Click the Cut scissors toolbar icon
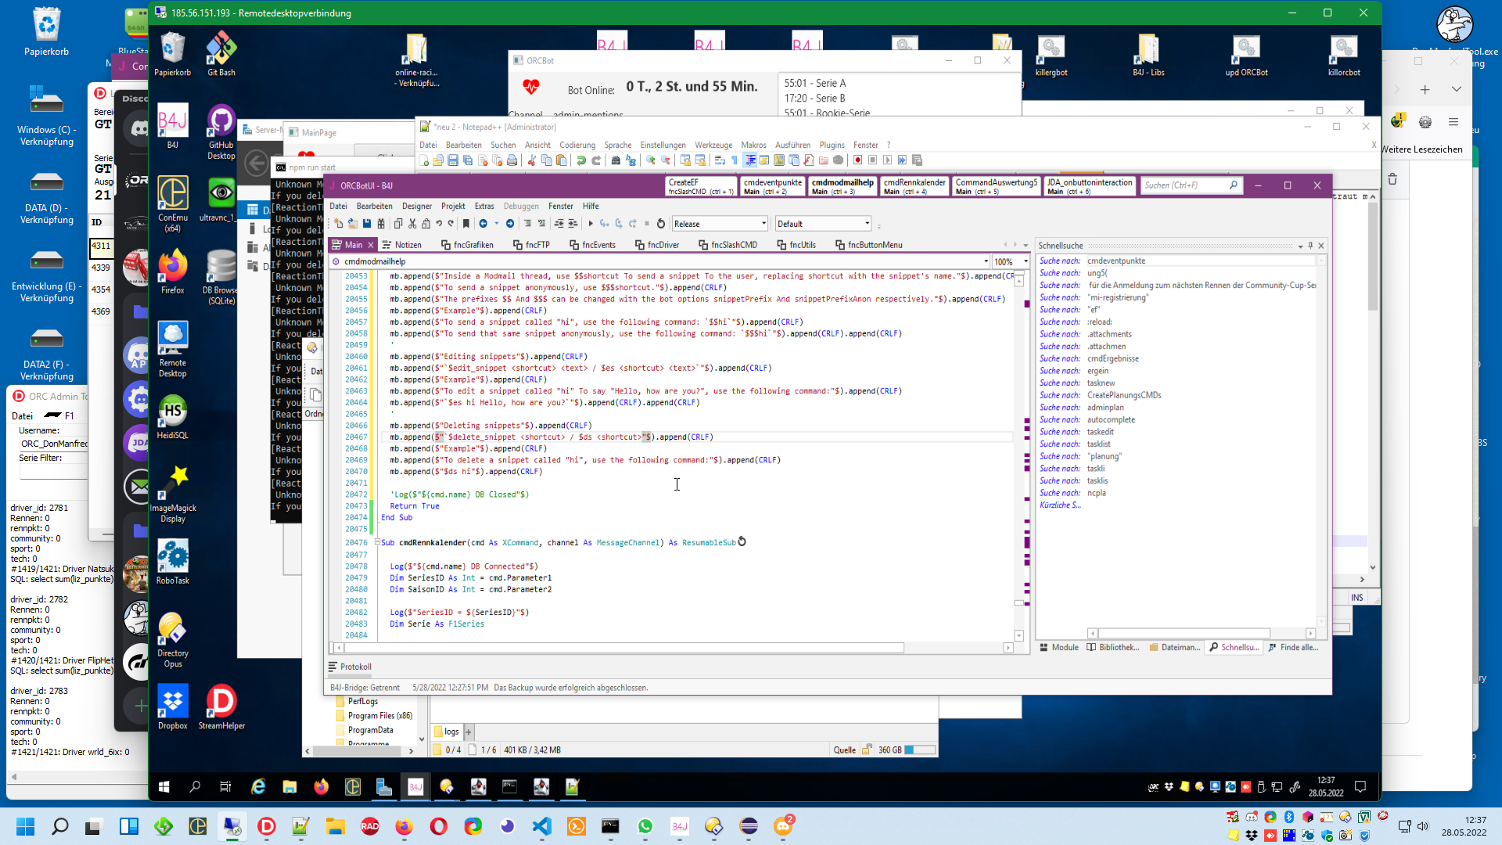 [x=412, y=224]
